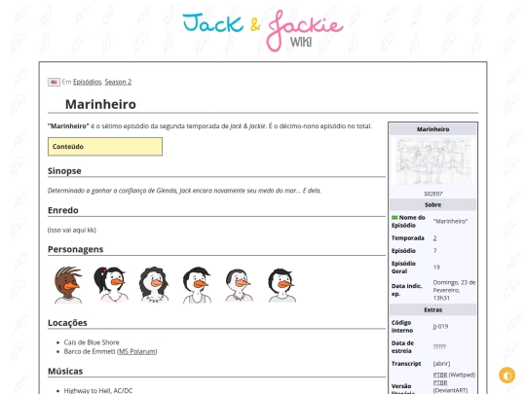Click Temporada value 2 link
This screenshot has height=394, width=526.
point(434,238)
